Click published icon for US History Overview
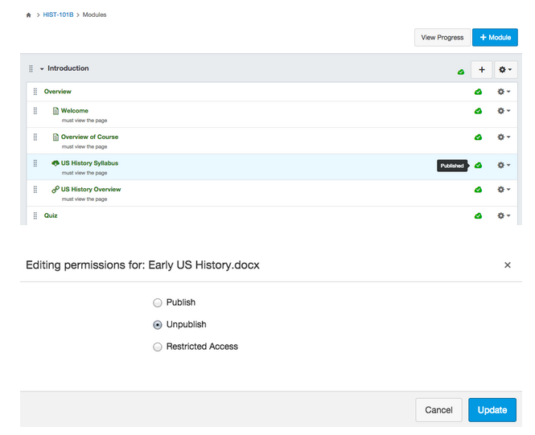This screenshot has width=535, height=435. [x=479, y=190]
